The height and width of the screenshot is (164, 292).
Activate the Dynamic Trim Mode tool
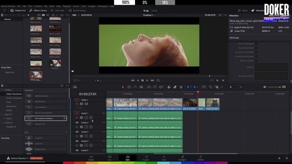tap(135, 87)
